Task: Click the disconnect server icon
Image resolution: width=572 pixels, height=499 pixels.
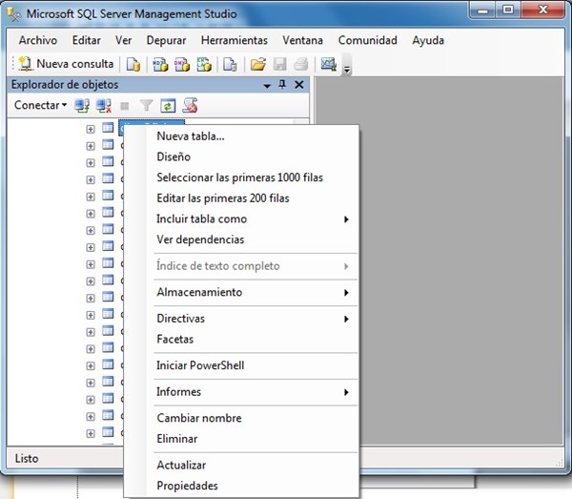Action: click(x=103, y=105)
